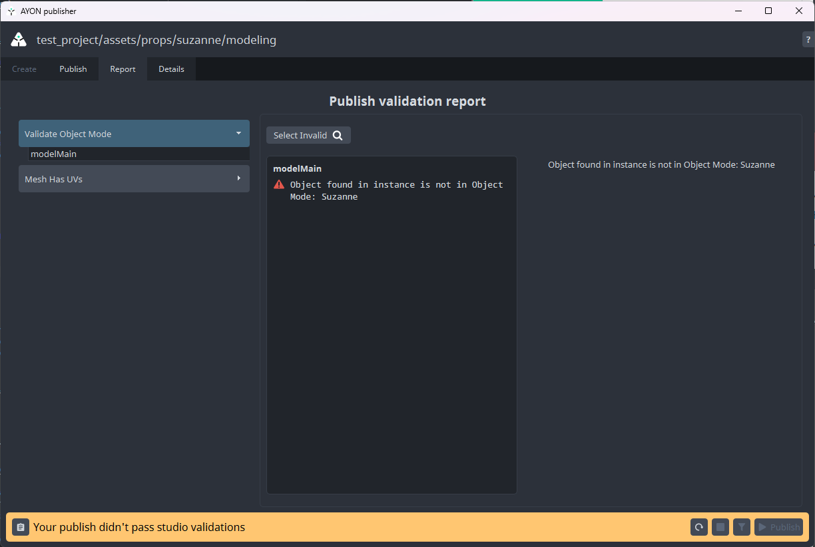Screen dimensions: 815x547
Task: Click the modelMain heading in error panel
Action: (297, 168)
